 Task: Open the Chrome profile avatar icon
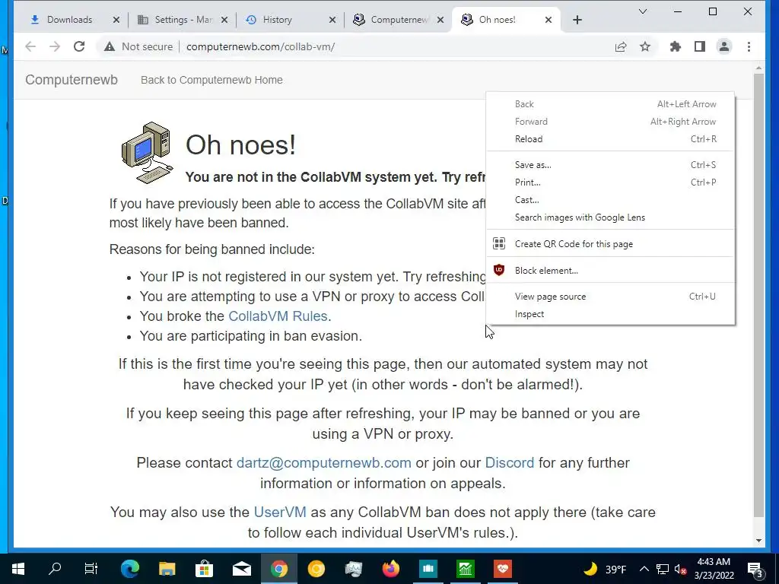pos(724,46)
